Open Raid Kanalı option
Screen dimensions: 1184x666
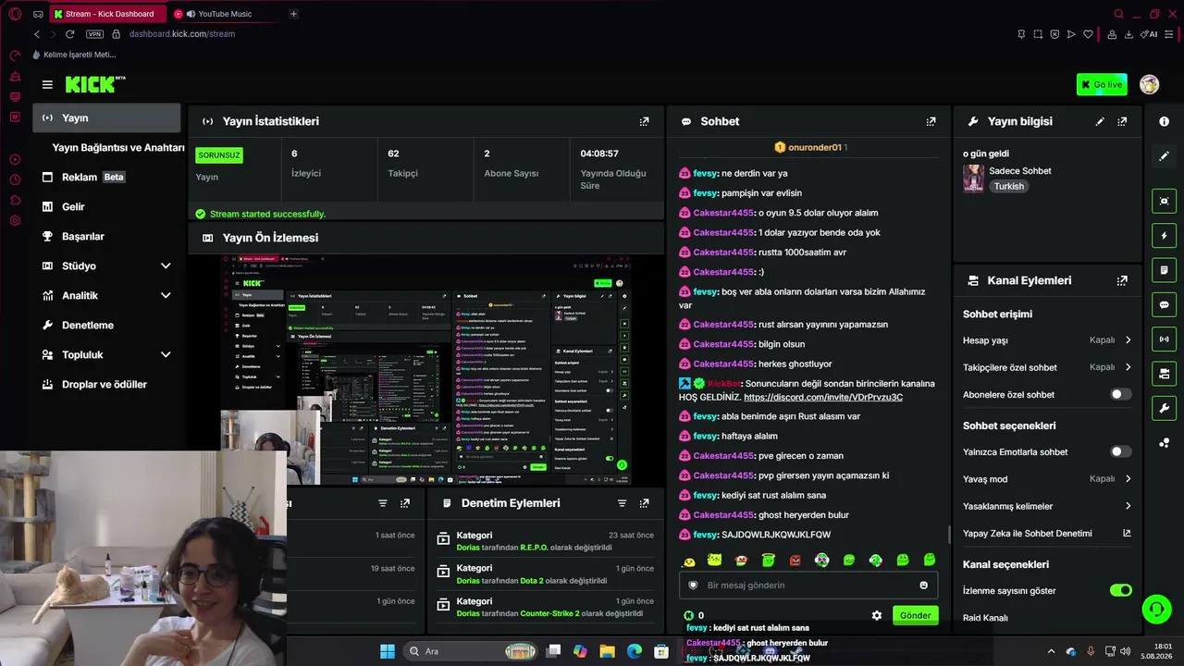tap(985, 617)
